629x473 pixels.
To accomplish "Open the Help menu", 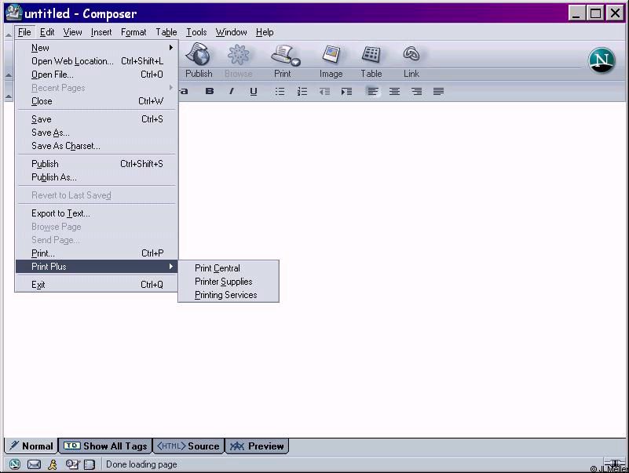I will coord(265,32).
